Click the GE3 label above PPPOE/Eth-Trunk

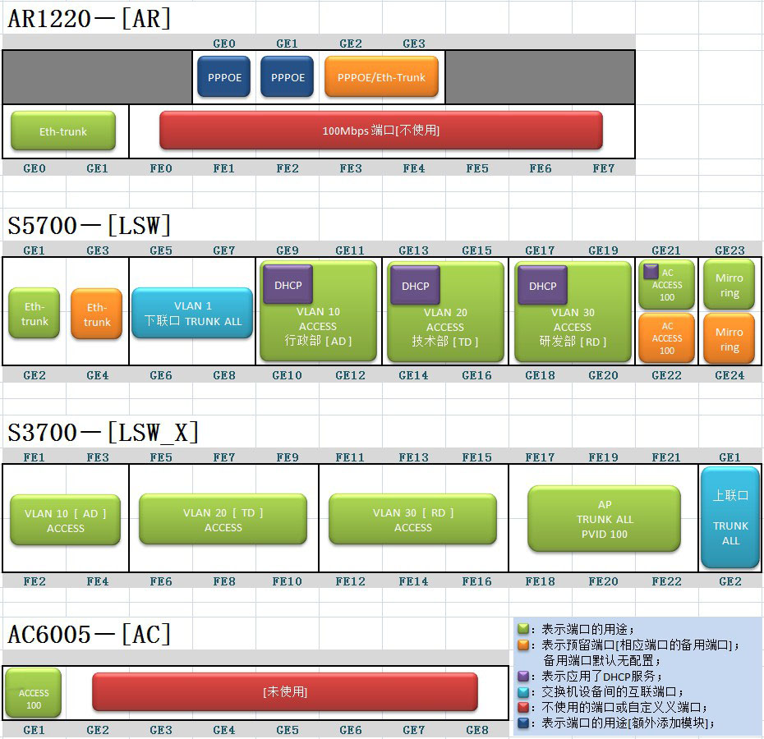[x=414, y=44]
